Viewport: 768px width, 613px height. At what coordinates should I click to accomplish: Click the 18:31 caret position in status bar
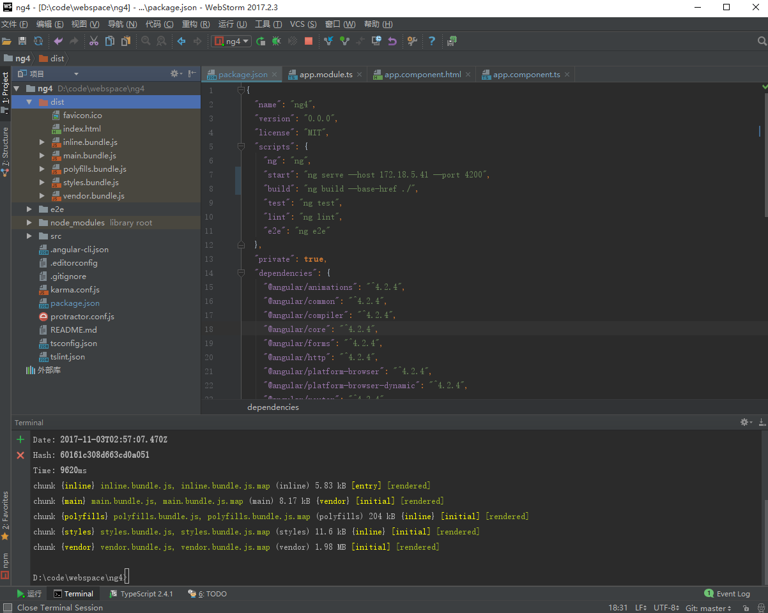click(x=618, y=608)
